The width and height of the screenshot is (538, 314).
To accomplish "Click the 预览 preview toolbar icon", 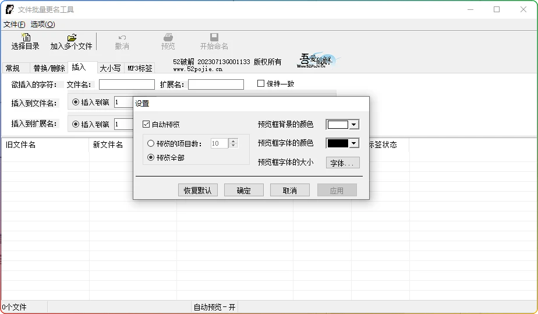I will pyautogui.click(x=168, y=37).
